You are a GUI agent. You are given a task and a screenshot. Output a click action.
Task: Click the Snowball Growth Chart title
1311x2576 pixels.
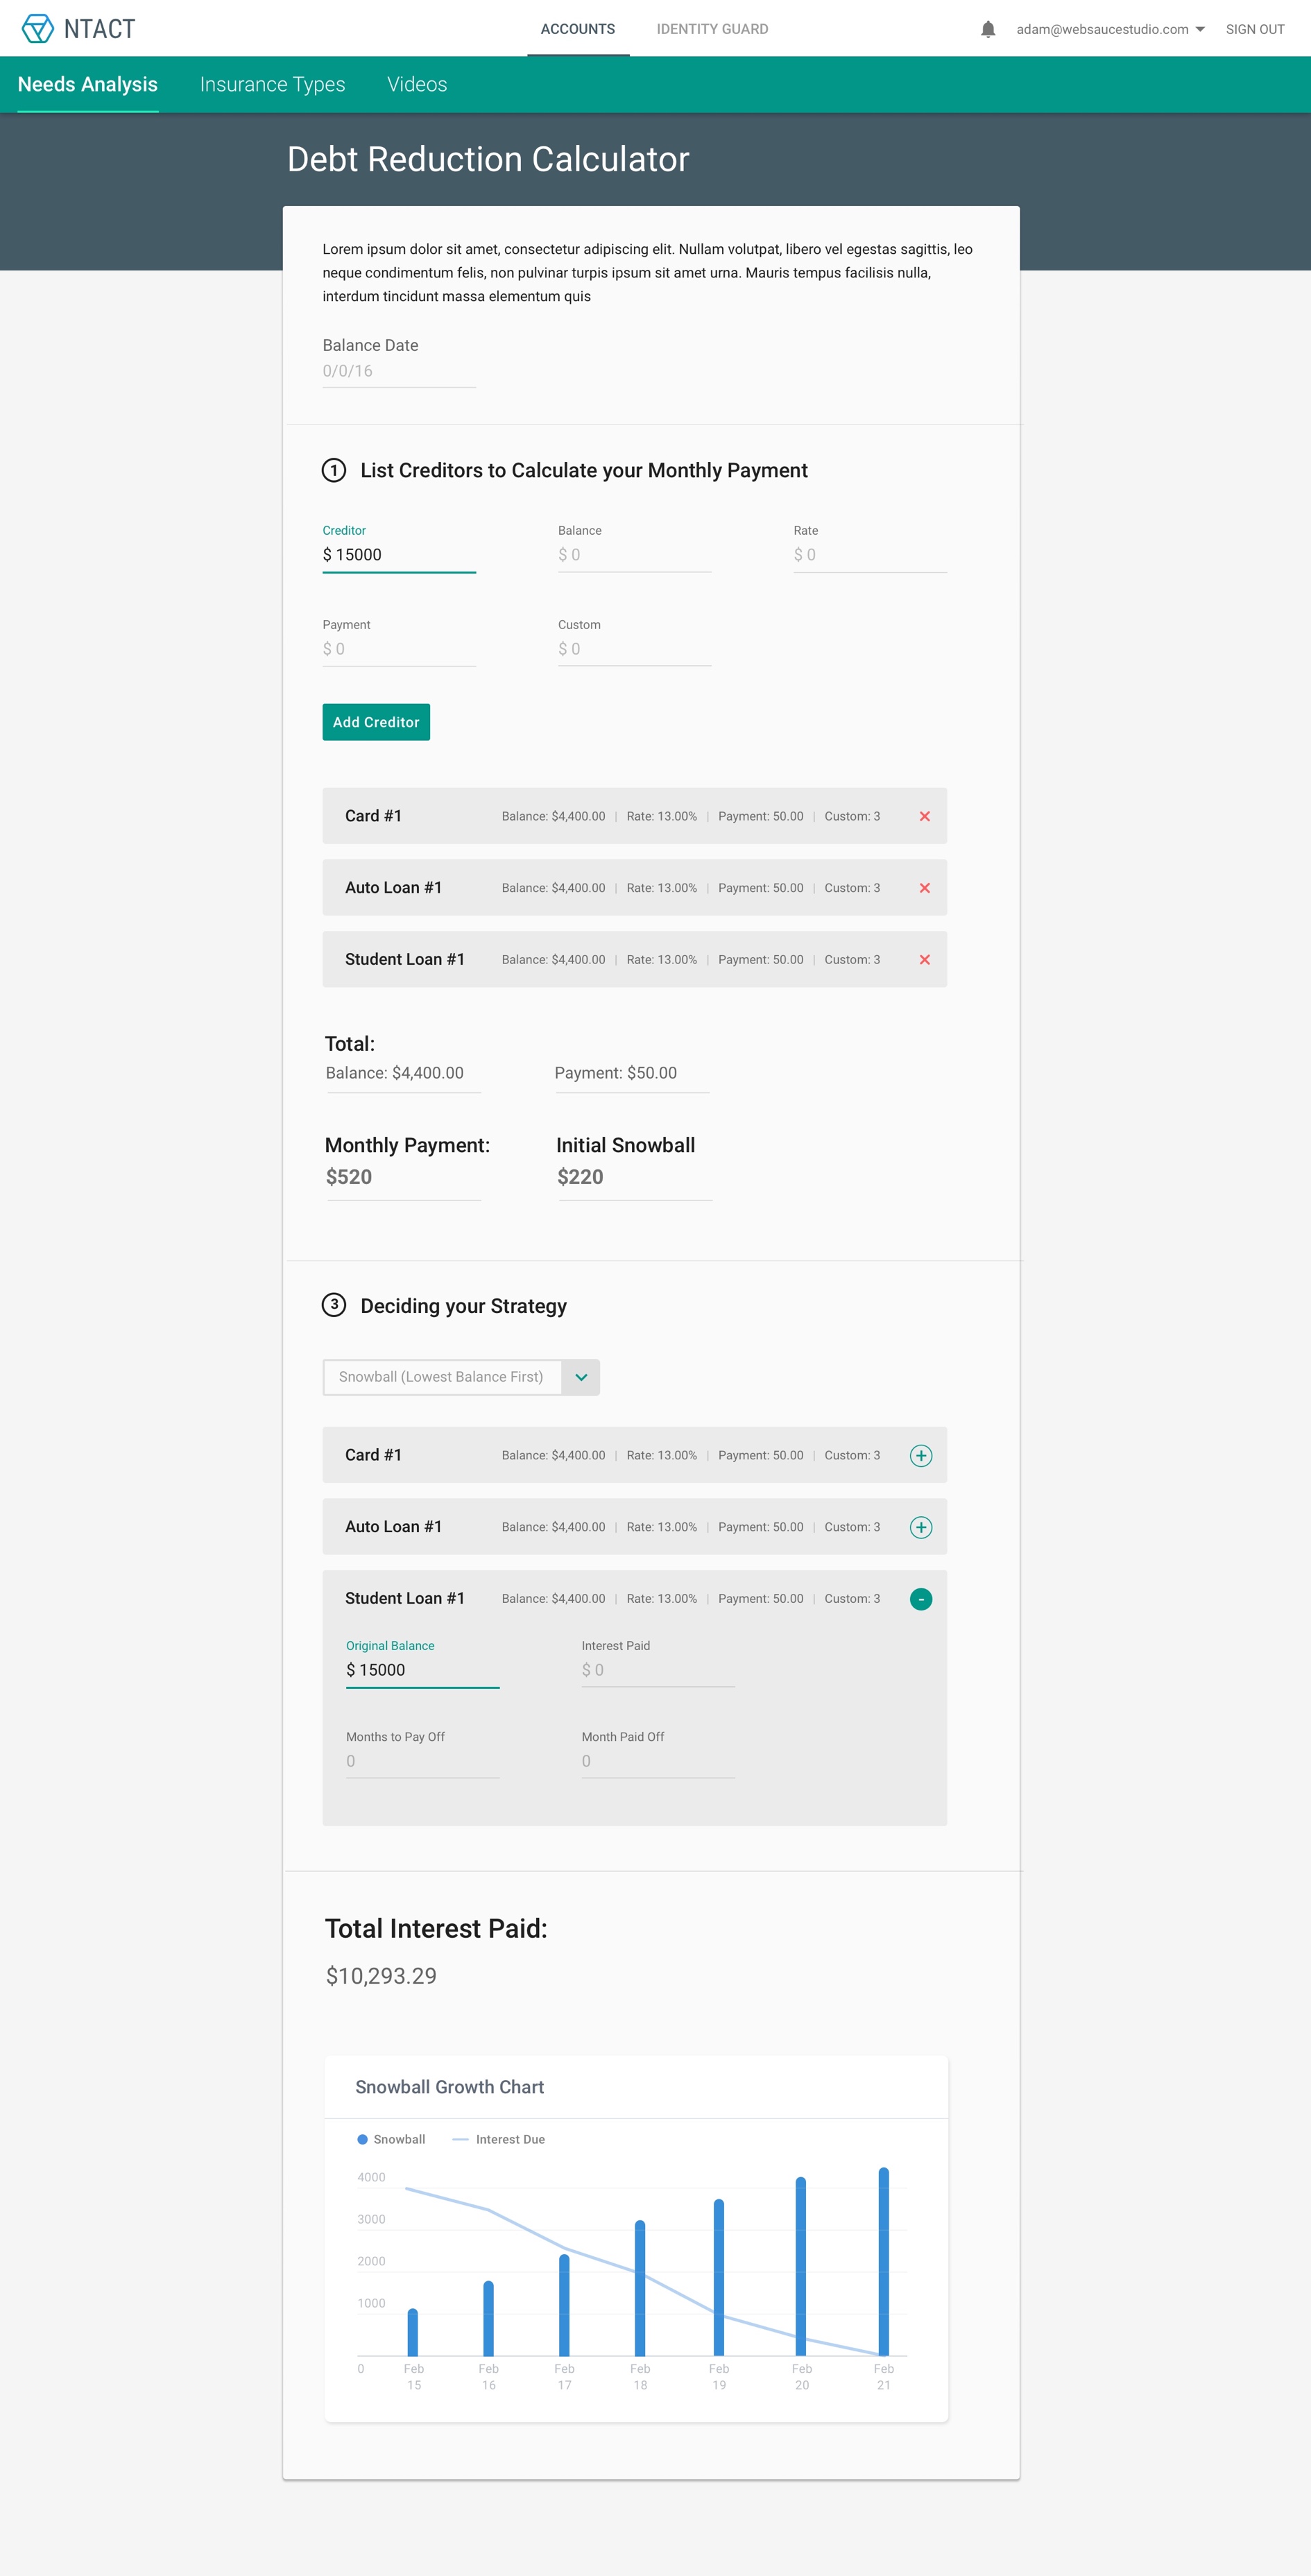450,2087
